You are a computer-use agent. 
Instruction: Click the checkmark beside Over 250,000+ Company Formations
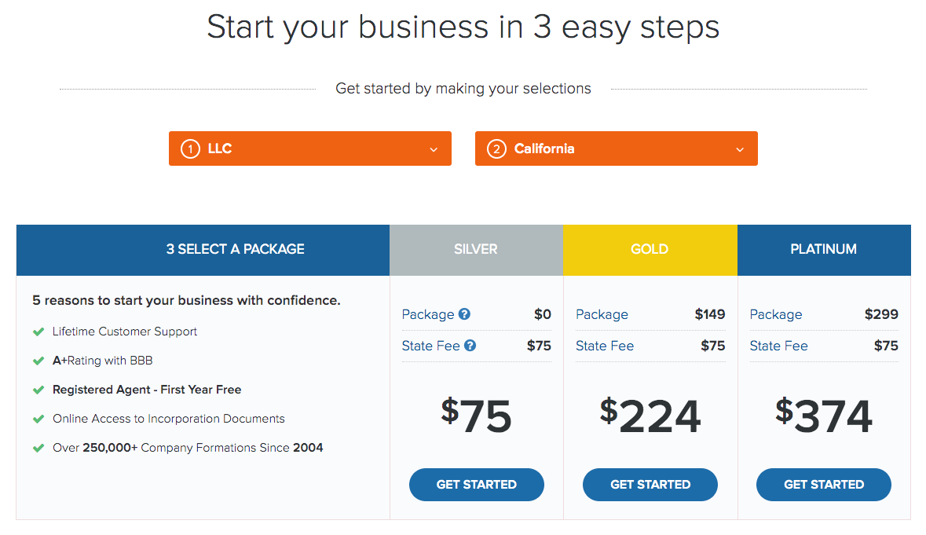pyautogui.click(x=38, y=448)
